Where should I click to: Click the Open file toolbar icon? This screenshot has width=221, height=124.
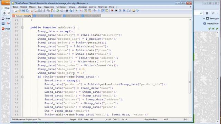click(x=19, y=11)
